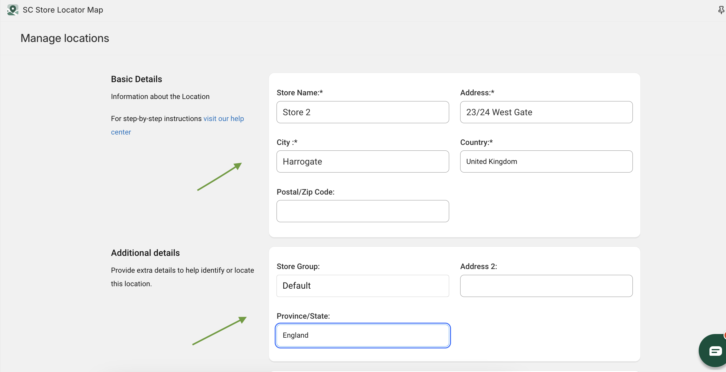The height and width of the screenshot is (372, 726).
Task: Select the City field showing Harrogate
Action: tap(362, 161)
